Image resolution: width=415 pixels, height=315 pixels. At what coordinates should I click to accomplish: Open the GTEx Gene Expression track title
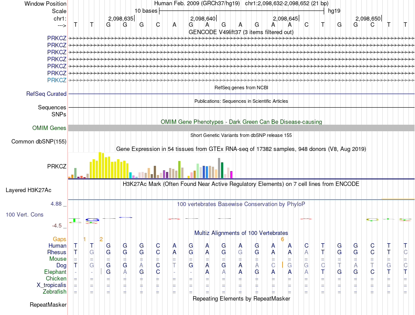pyautogui.click(x=241, y=149)
